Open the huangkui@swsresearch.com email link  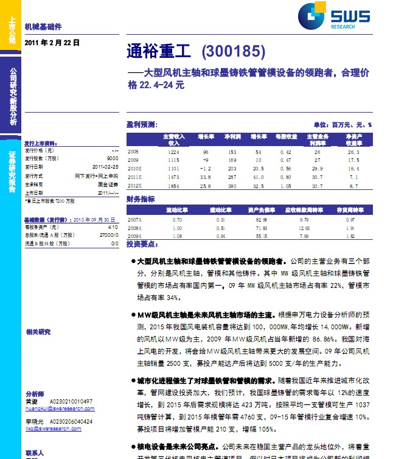[x=60, y=408]
